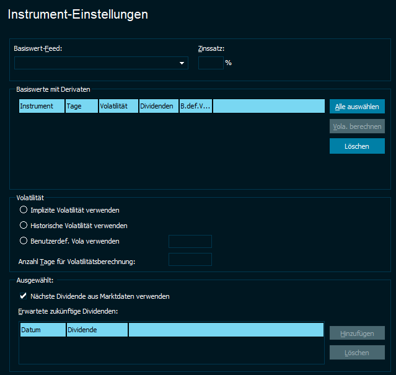The width and height of the screenshot is (396, 375).
Task: Click the Tage column header
Action: tap(81, 107)
